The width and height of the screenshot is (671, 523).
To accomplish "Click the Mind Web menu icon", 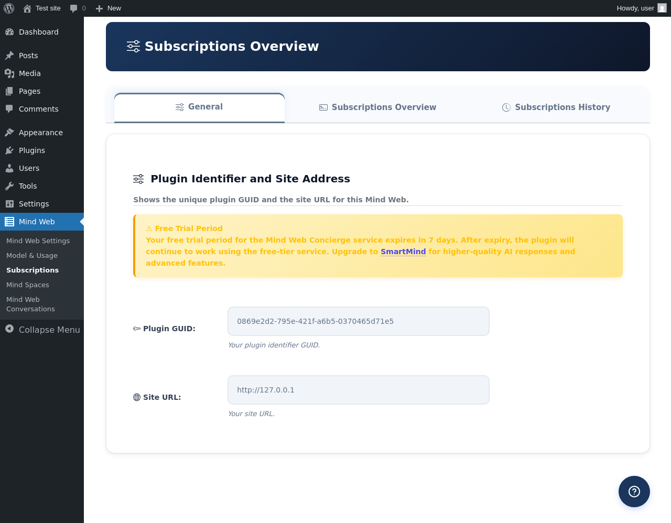I will coord(9,222).
